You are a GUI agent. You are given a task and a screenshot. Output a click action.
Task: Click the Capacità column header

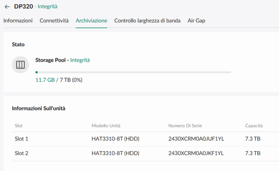point(254,125)
